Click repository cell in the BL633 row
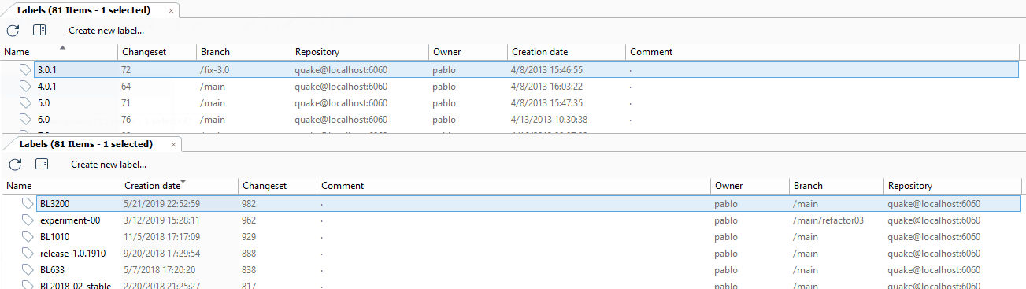 click(x=934, y=270)
